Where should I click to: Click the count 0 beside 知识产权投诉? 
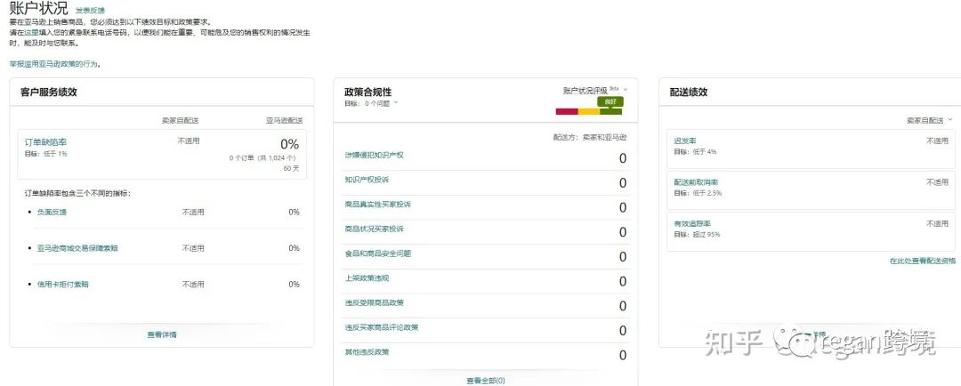623,183
